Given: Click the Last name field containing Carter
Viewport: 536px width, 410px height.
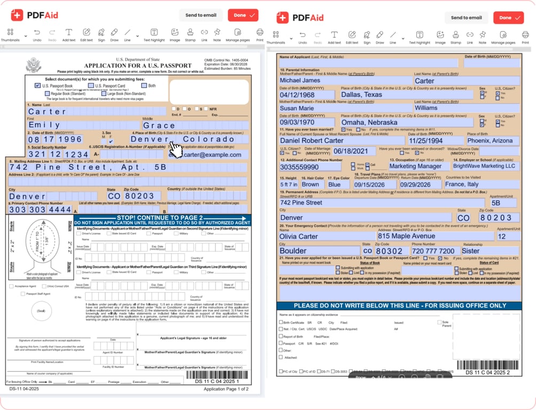Looking at the screenshot, I should coord(97,111).
